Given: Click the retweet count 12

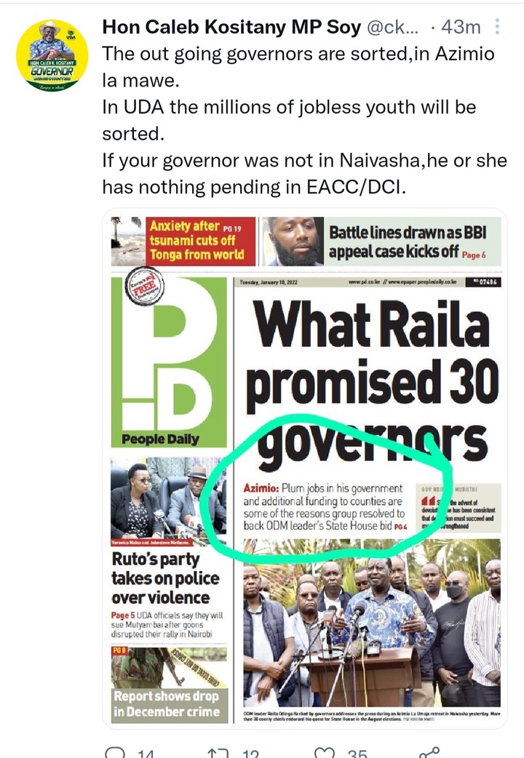Looking at the screenshot, I should click(250, 754).
